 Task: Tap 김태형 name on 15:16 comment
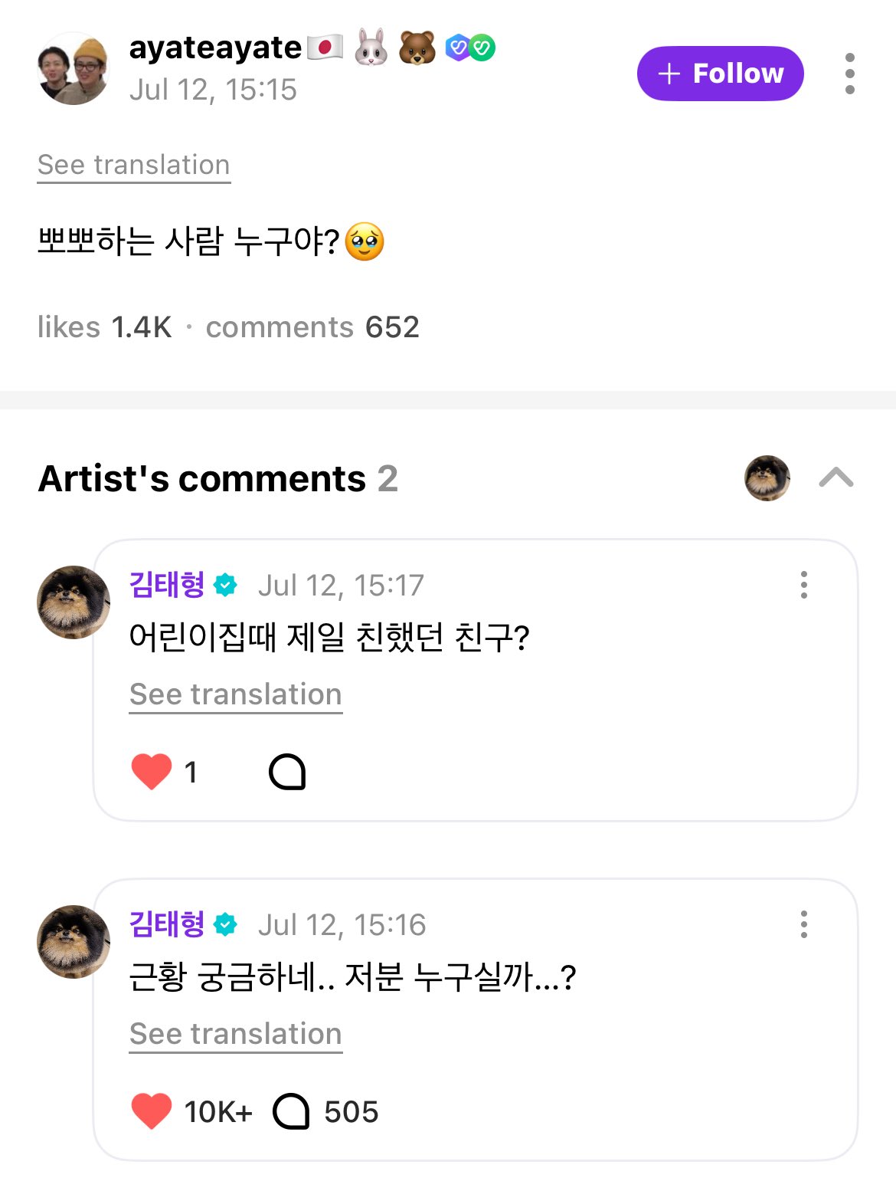(x=167, y=924)
